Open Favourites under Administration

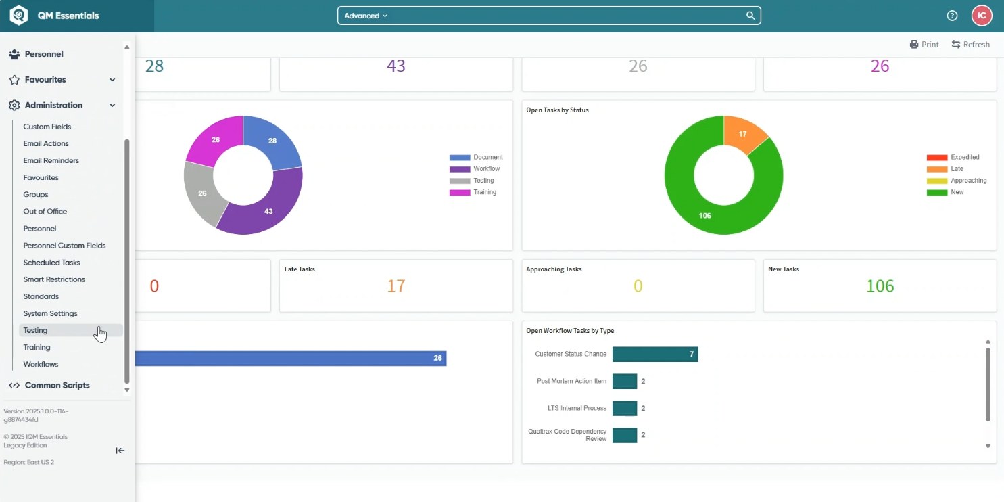[41, 177]
